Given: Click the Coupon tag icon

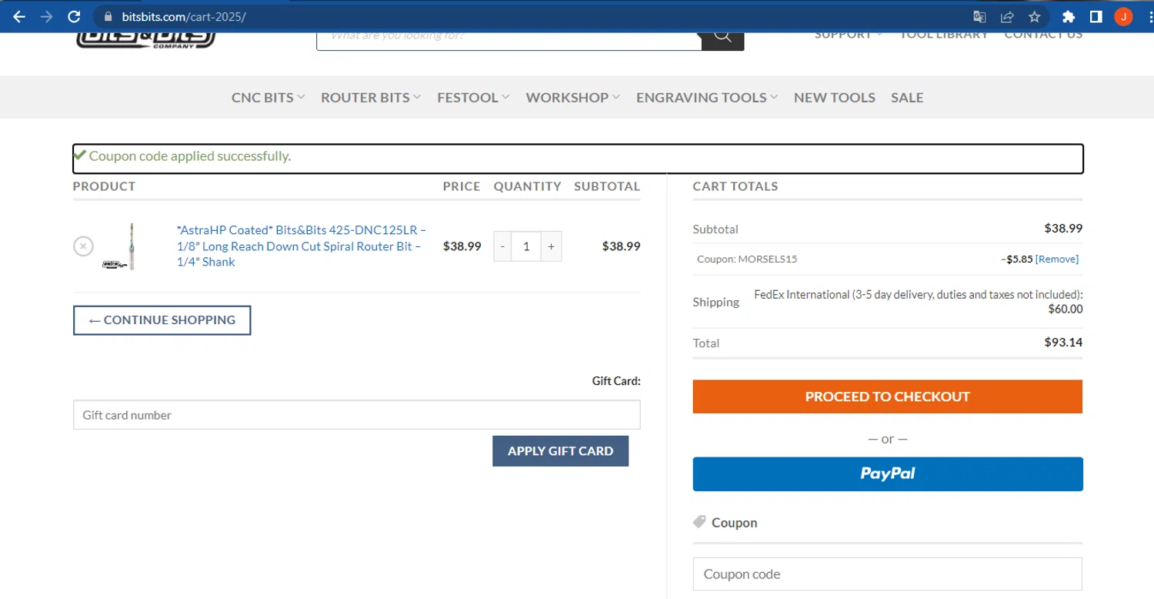Looking at the screenshot, I should [x=699, y=522].
